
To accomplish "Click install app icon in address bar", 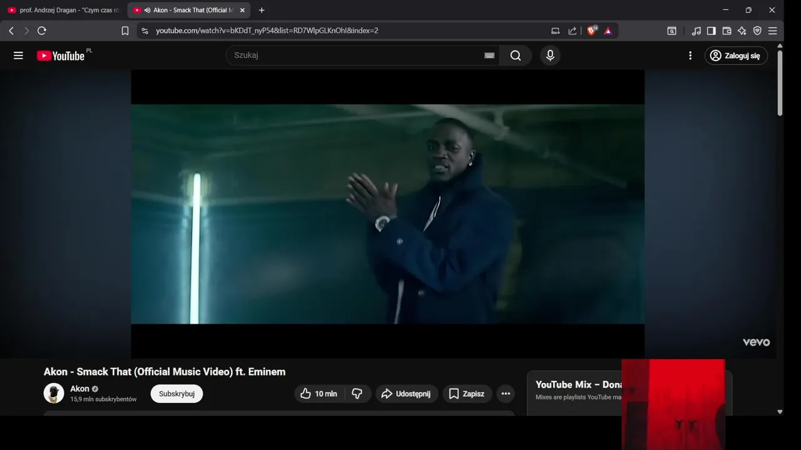I will tap(555, 31).
